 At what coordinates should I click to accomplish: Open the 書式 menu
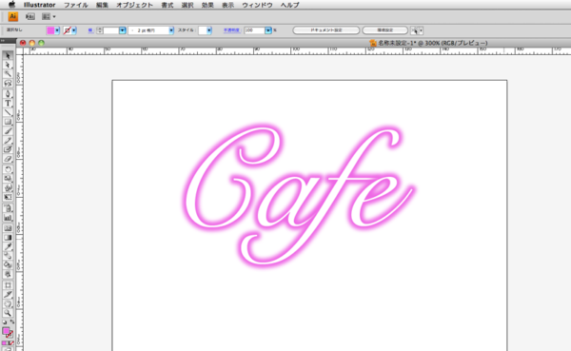pyautogui.click(x=167, y=5)
